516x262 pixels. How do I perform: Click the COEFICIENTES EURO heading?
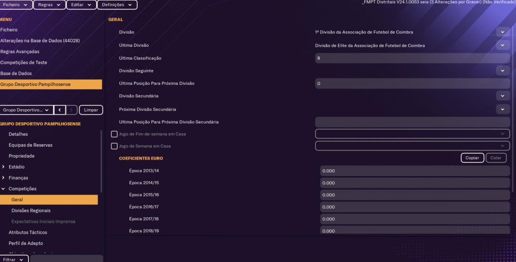click(x=141, y=158)
